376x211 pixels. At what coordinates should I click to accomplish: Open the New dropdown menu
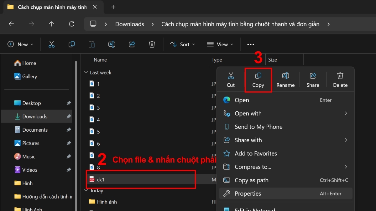[20, 44]
